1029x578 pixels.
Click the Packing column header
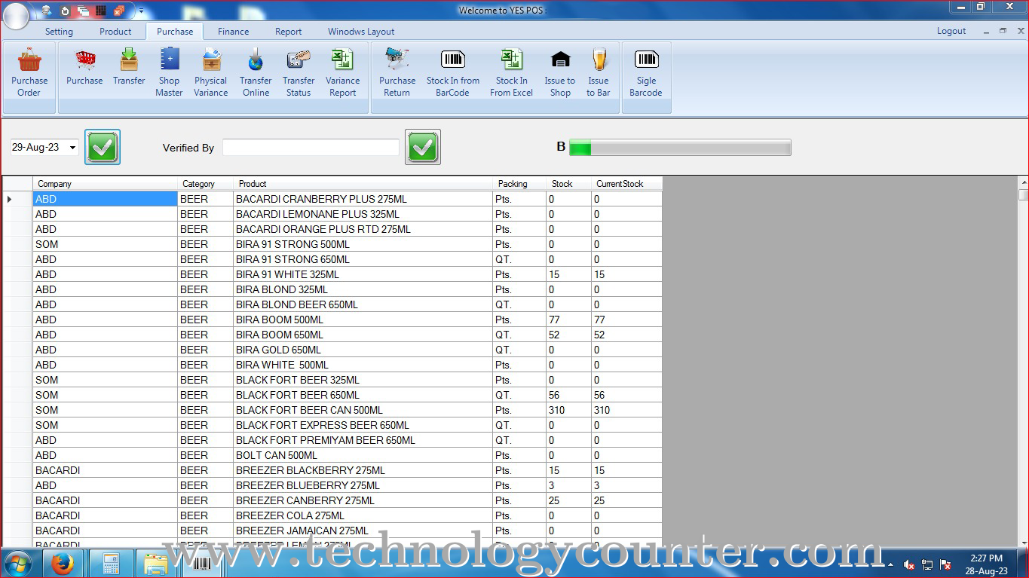tap(519, 184)
